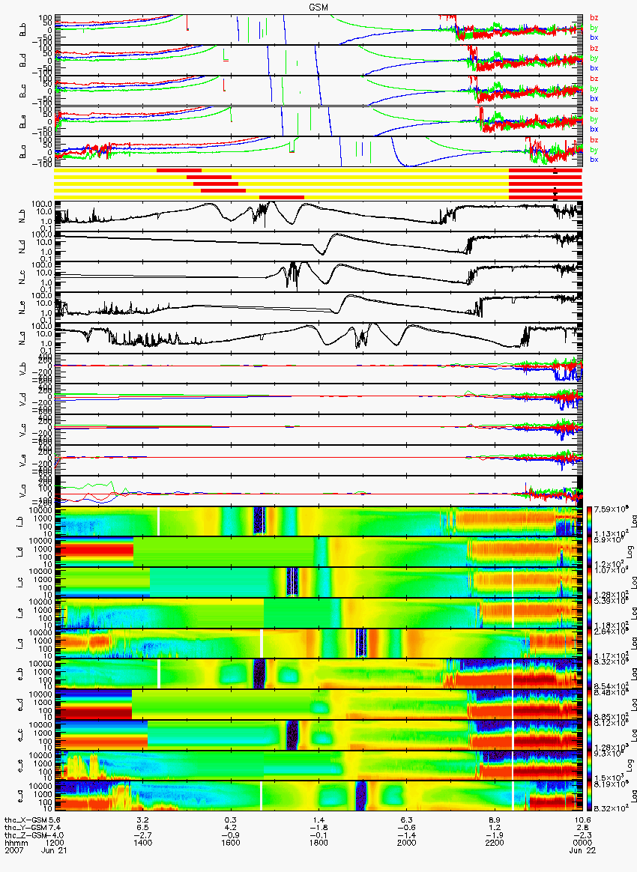Click the thc_Y-GSM row label

pos(25,828)
